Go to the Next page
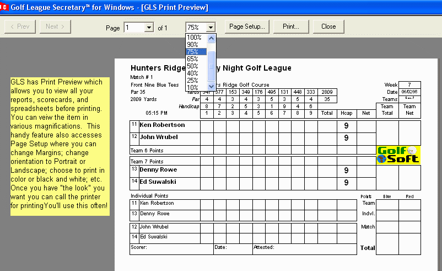The height and width of the screenshot is (271, 442). [55, 26]
